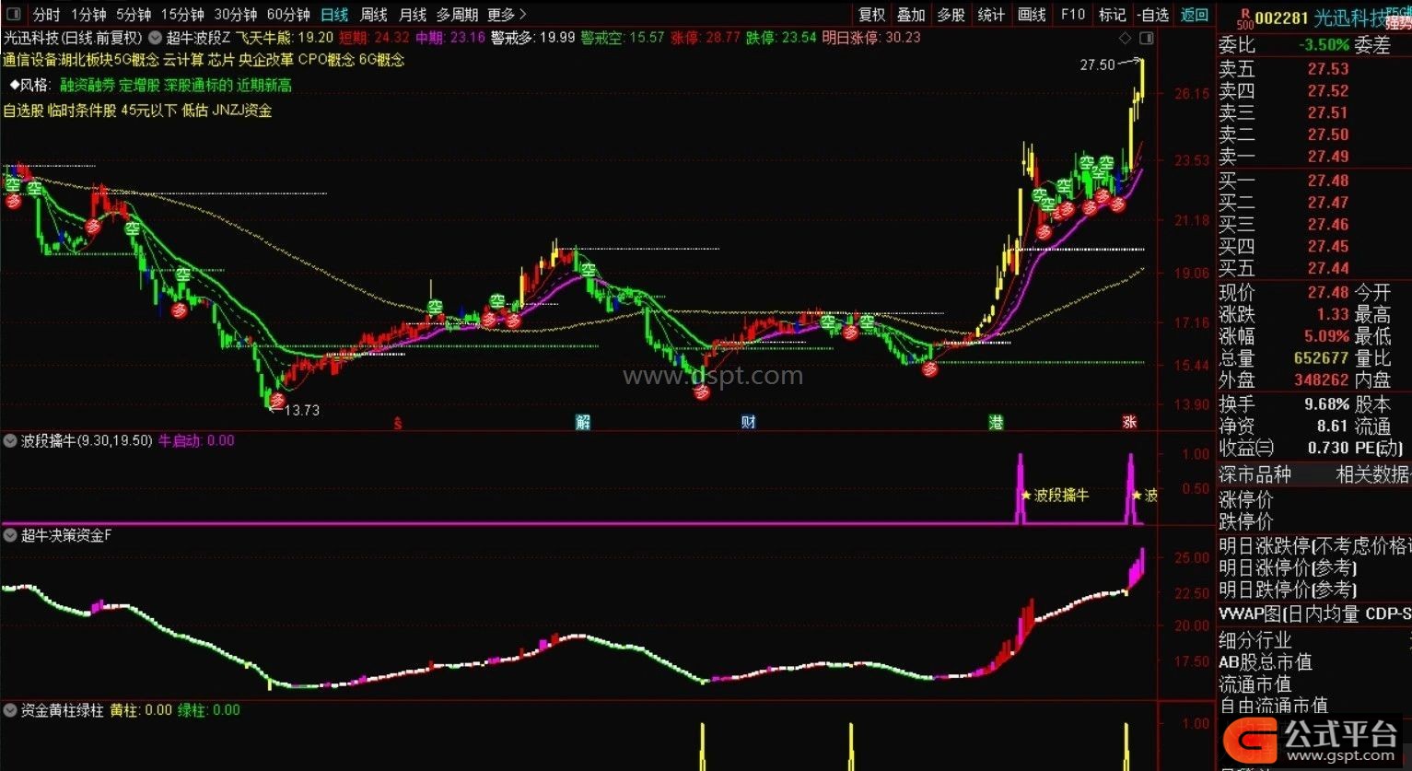
Task: Open the 波段擒牛 indicator dropdown arrow
Action: tap(10, 441)
